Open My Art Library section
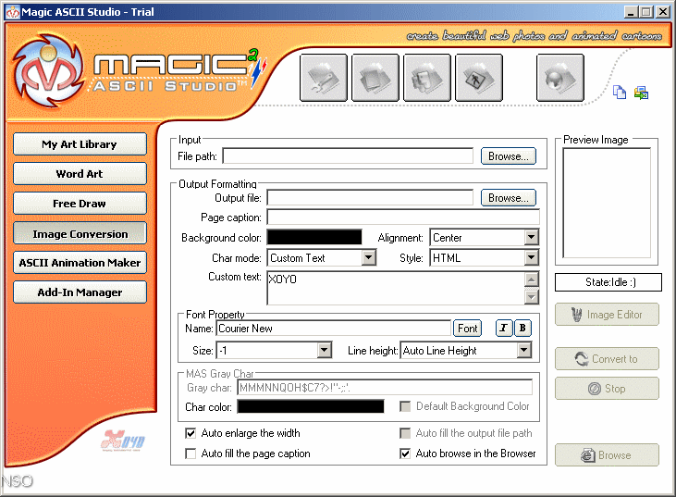Screen dimensions: 676x497 pyautogui.click(x=80, y=144)
